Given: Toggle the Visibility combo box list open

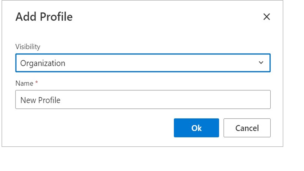Looking at the screenshot, I should [143, 63].
